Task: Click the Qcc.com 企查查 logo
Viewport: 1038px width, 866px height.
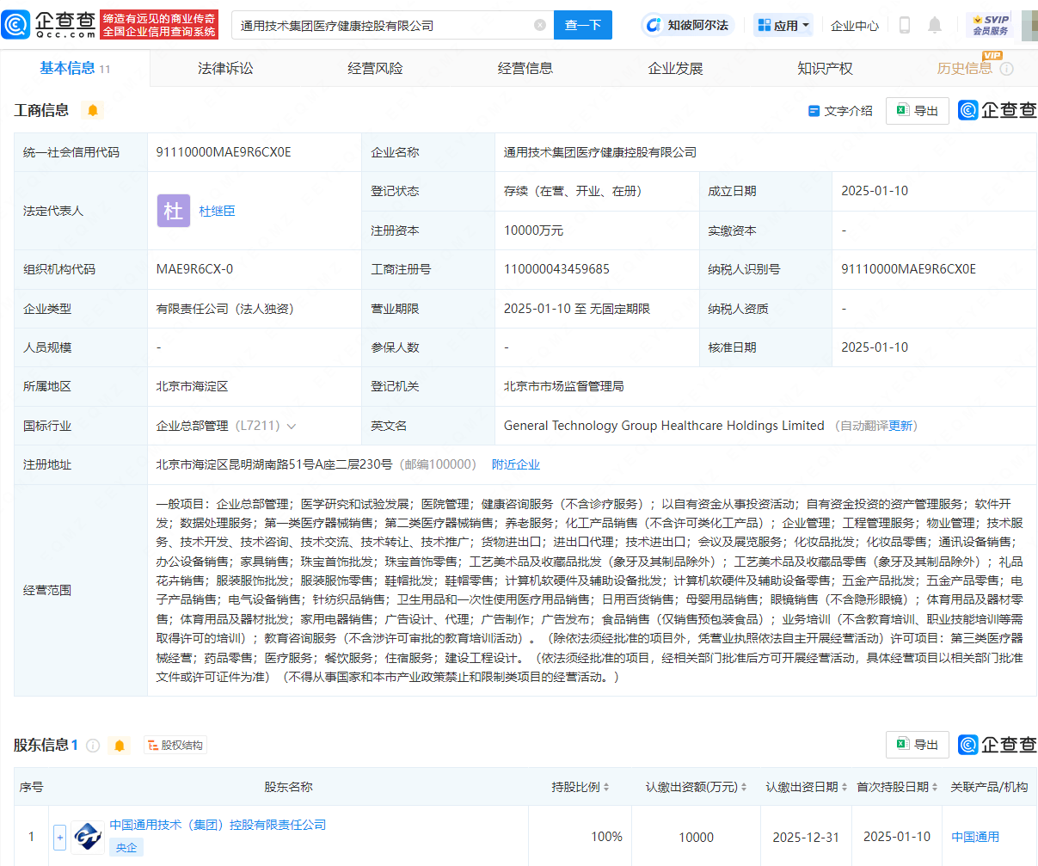Action: click(49, 25)
